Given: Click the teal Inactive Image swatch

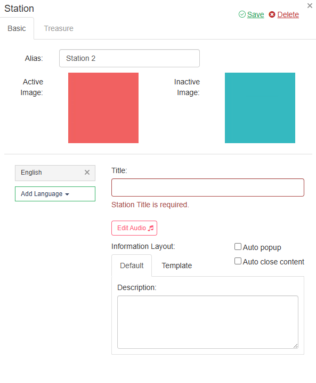Looking at the screenshot, I should 260,108.
